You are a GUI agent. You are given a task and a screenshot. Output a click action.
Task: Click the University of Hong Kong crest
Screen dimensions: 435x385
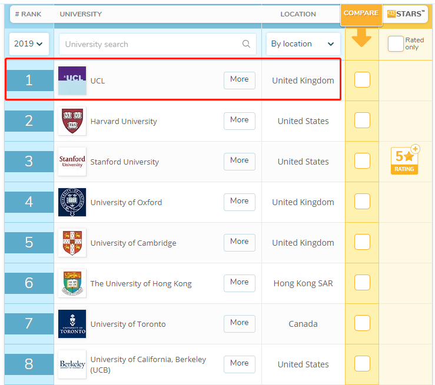[72, 283]
